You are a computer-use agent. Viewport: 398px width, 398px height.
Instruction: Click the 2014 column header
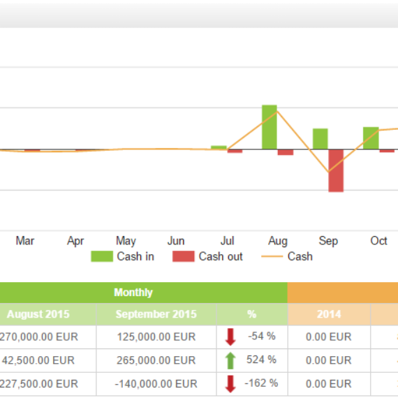tap(329, 314)
